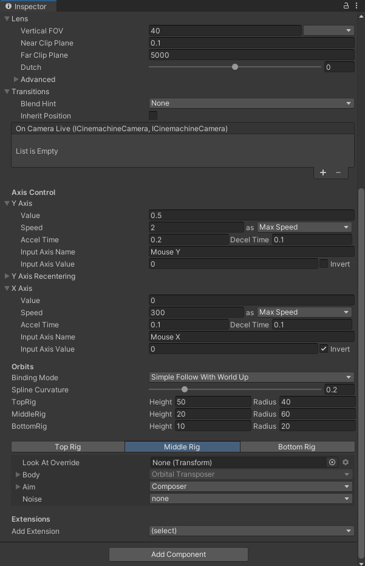Click the minus icon under On Camera Live

tap(338, 172)
